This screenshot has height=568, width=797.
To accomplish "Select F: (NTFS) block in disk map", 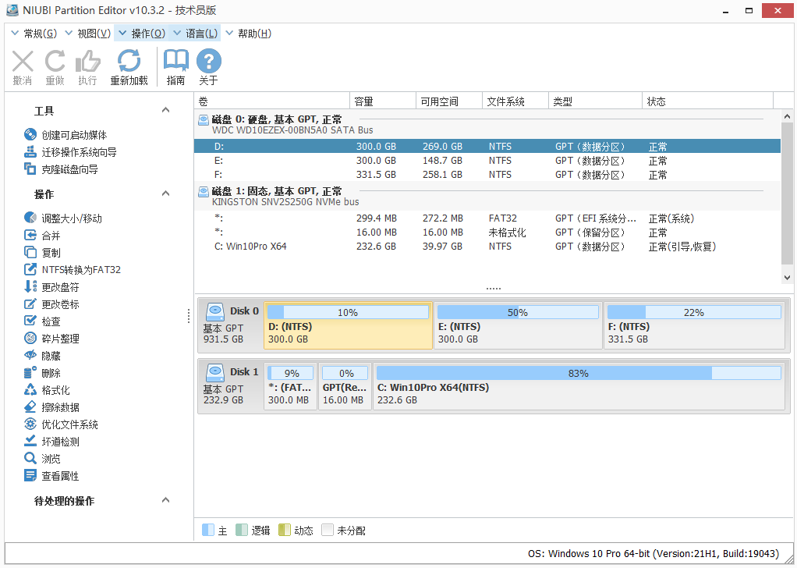I will pos(694,325).
